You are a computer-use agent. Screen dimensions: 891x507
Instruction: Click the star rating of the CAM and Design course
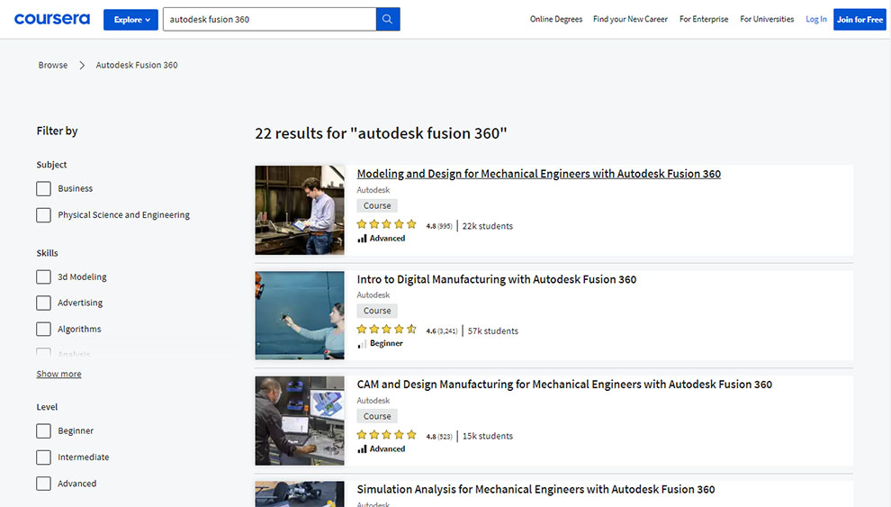(386, 436)
